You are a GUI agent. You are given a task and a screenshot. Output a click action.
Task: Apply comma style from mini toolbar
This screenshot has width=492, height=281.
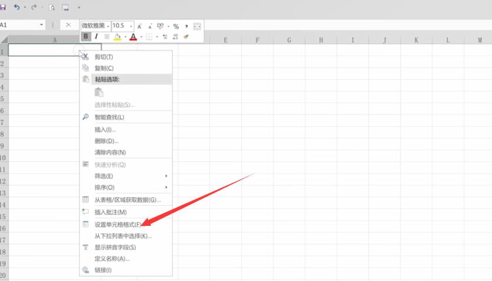point(186,26)
